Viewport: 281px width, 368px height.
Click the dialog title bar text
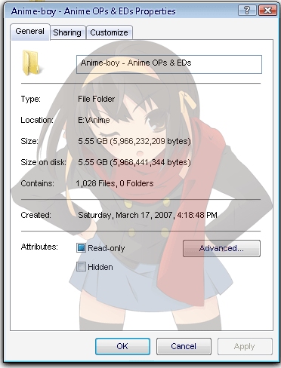[x=94, y=11]
